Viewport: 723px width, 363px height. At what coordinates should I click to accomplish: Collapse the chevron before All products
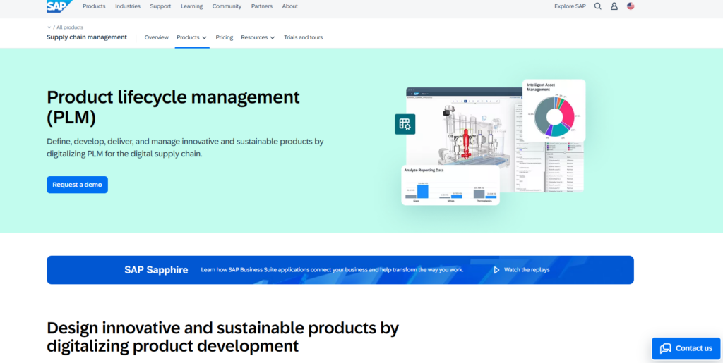click(49, 27)
